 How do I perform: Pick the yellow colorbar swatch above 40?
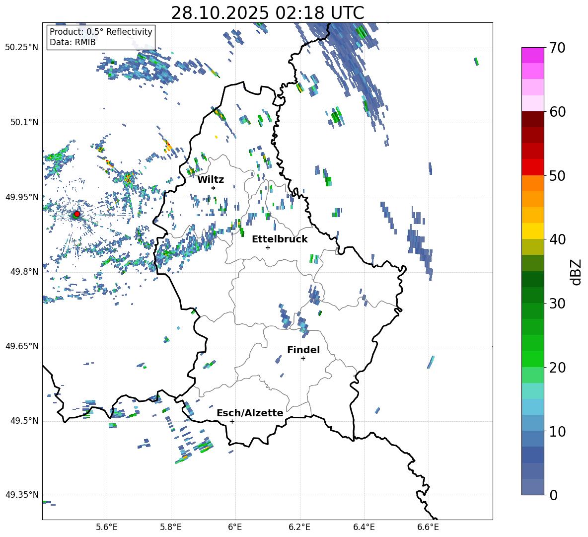[533, 231]
